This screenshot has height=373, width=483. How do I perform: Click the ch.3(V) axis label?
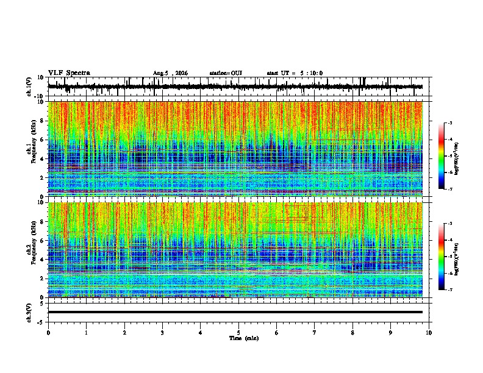point(29,313)
